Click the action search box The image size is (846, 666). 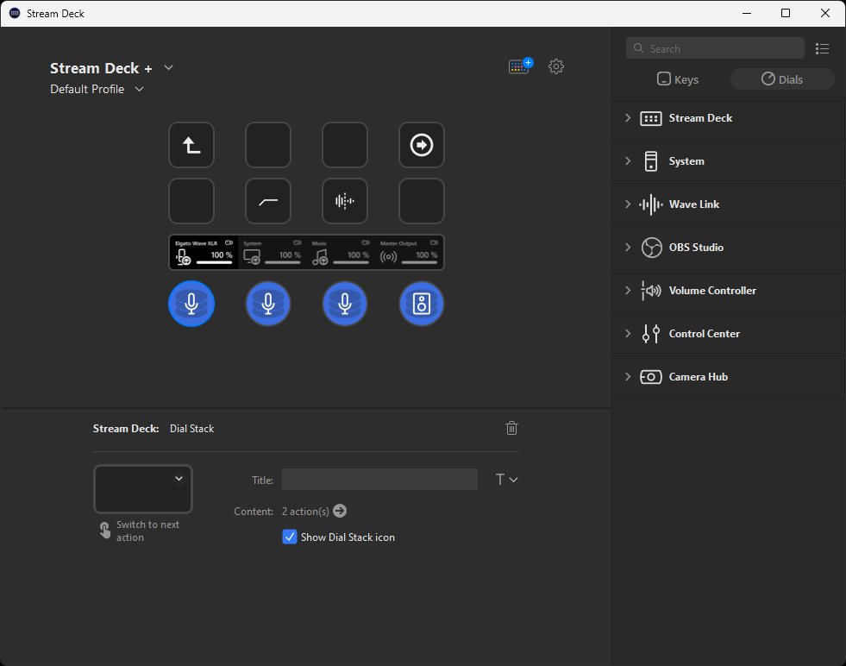coord(716,49)
